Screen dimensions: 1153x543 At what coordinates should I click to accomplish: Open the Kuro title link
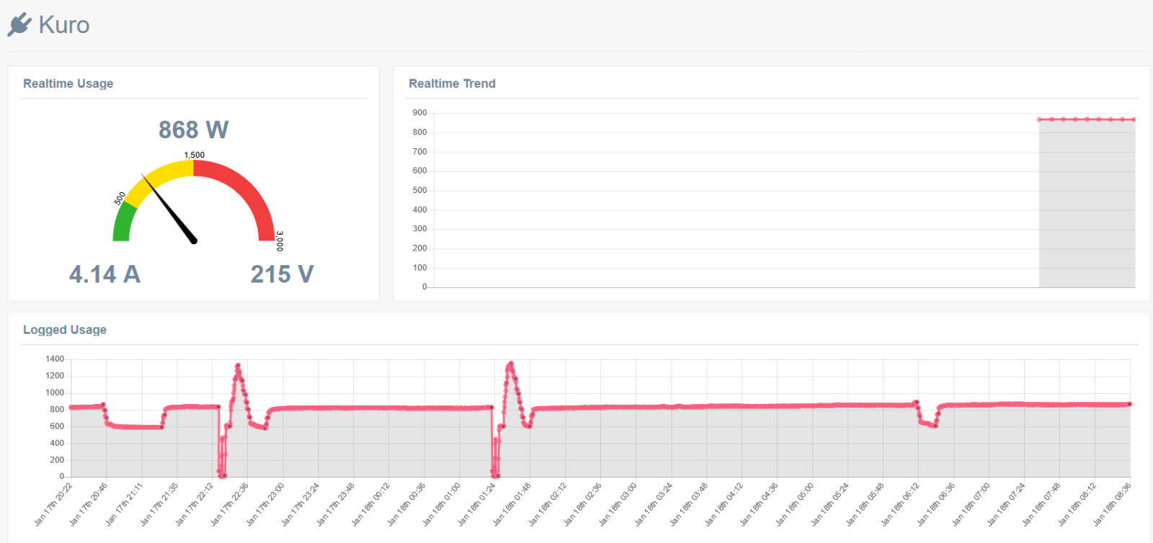63,25
